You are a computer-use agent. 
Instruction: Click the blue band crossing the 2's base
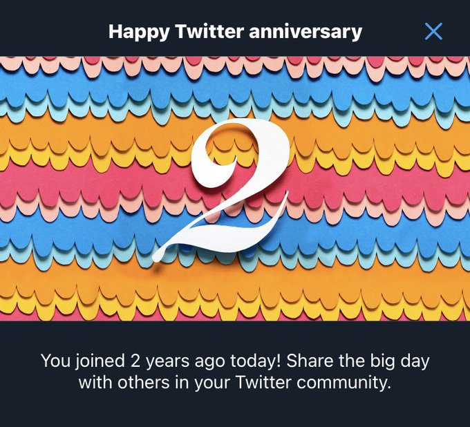90,231
